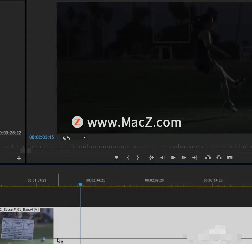Click the Lift button
This screenshot has width=252, height=244.
click(x=208, y=158)
